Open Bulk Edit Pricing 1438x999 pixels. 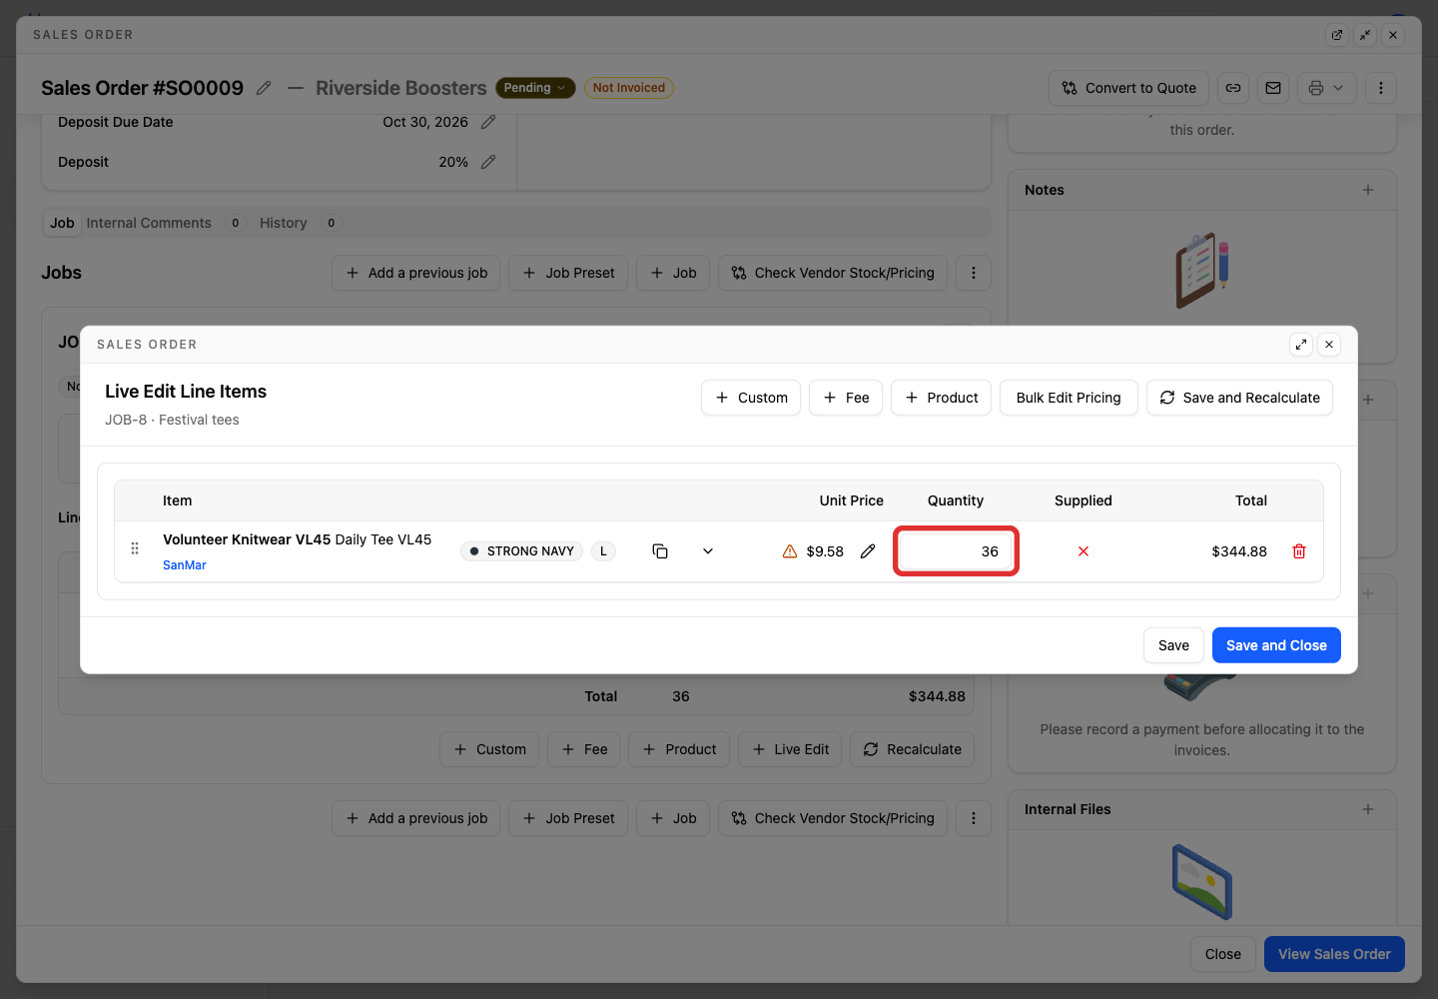coord(1069,398)
